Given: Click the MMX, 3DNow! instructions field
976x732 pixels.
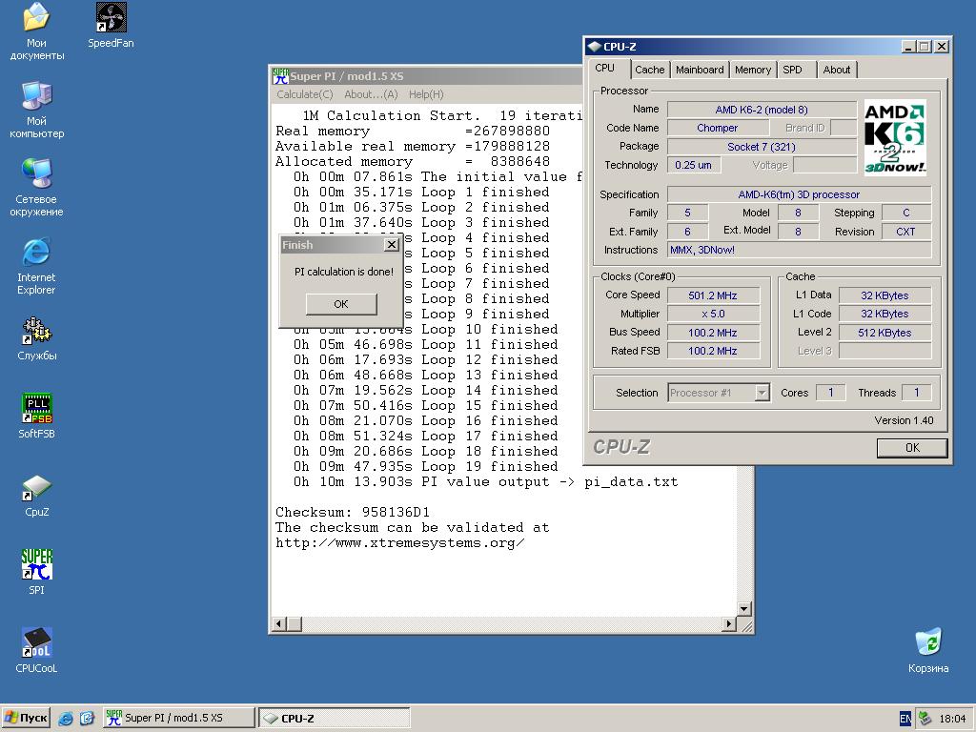Looking at the screenshot, I should pos(799,250).
